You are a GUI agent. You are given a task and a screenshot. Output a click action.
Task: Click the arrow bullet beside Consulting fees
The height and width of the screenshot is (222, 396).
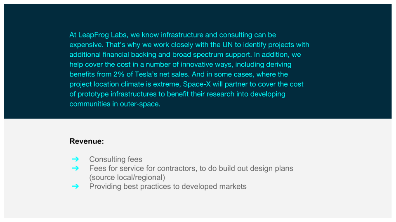(x=75, y=159)
